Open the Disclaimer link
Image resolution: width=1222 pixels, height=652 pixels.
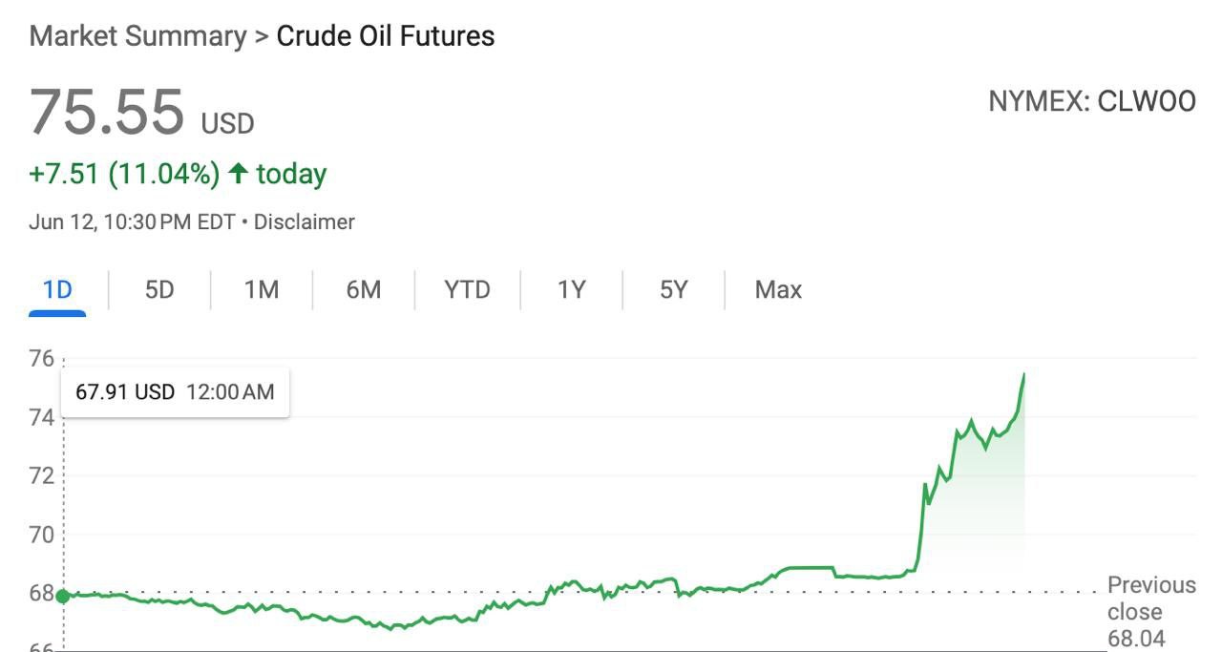(x=305, y=222)
